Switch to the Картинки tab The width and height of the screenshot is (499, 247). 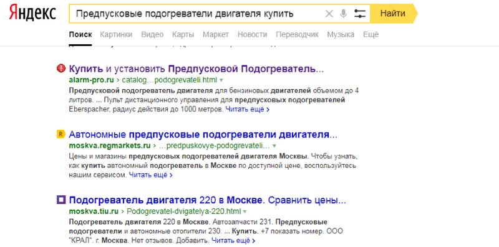(116, 35)
